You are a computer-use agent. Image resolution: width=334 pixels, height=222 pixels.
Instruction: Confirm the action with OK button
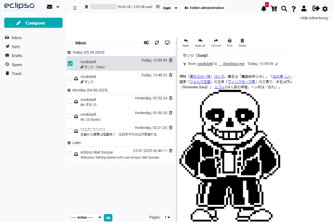click(108, 218)
